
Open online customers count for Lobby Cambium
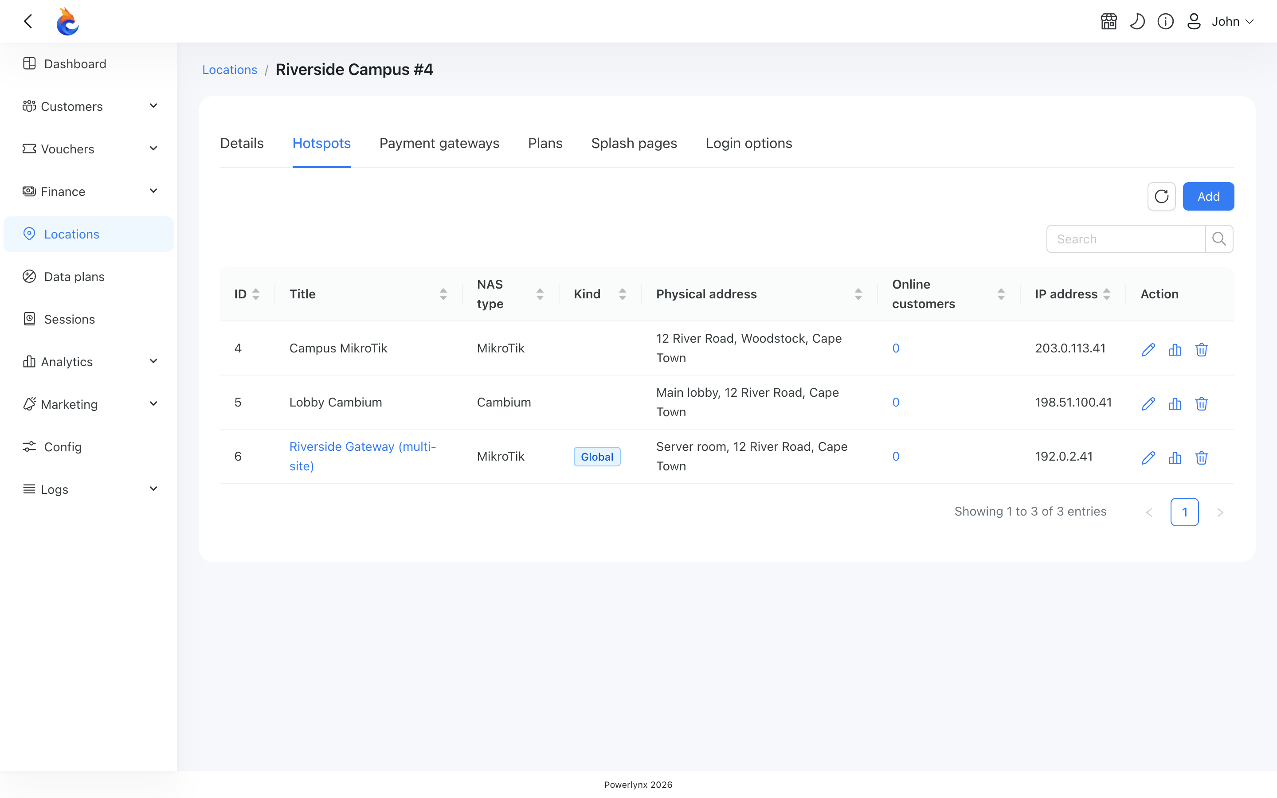896,402
